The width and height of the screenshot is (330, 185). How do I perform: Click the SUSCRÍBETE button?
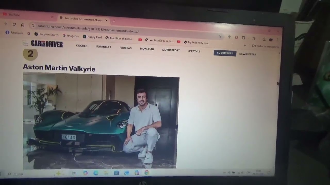click(225, 53)
